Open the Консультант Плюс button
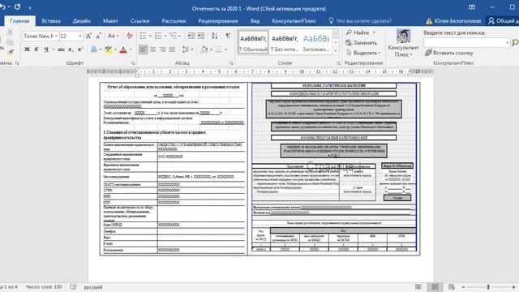 point(403,43)
